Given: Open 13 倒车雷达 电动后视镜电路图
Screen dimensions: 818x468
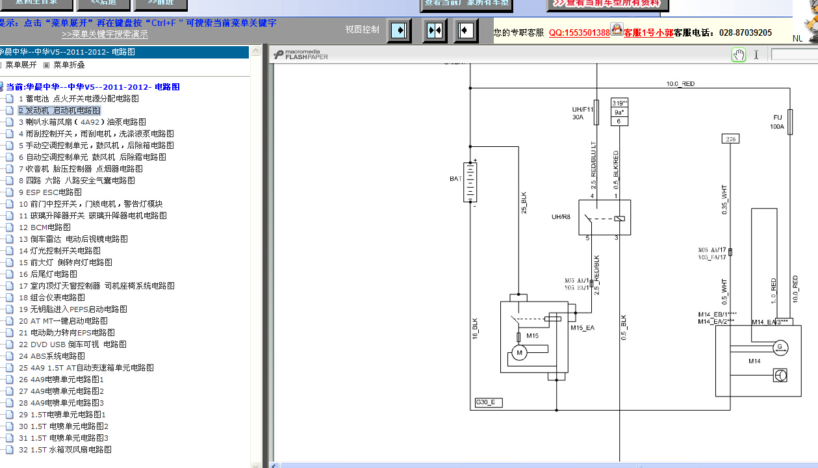Looking at the screenshot, I should tap(73, 239).
